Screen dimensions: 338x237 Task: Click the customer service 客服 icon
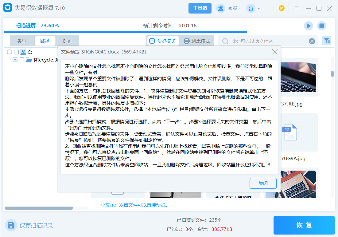(x=221, y=8)
